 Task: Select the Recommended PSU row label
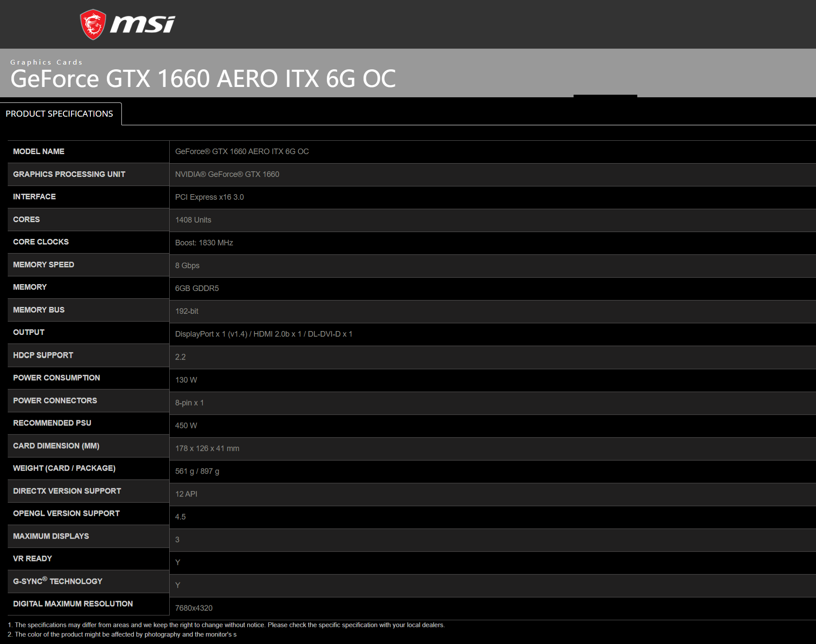[x=52, y=423]
